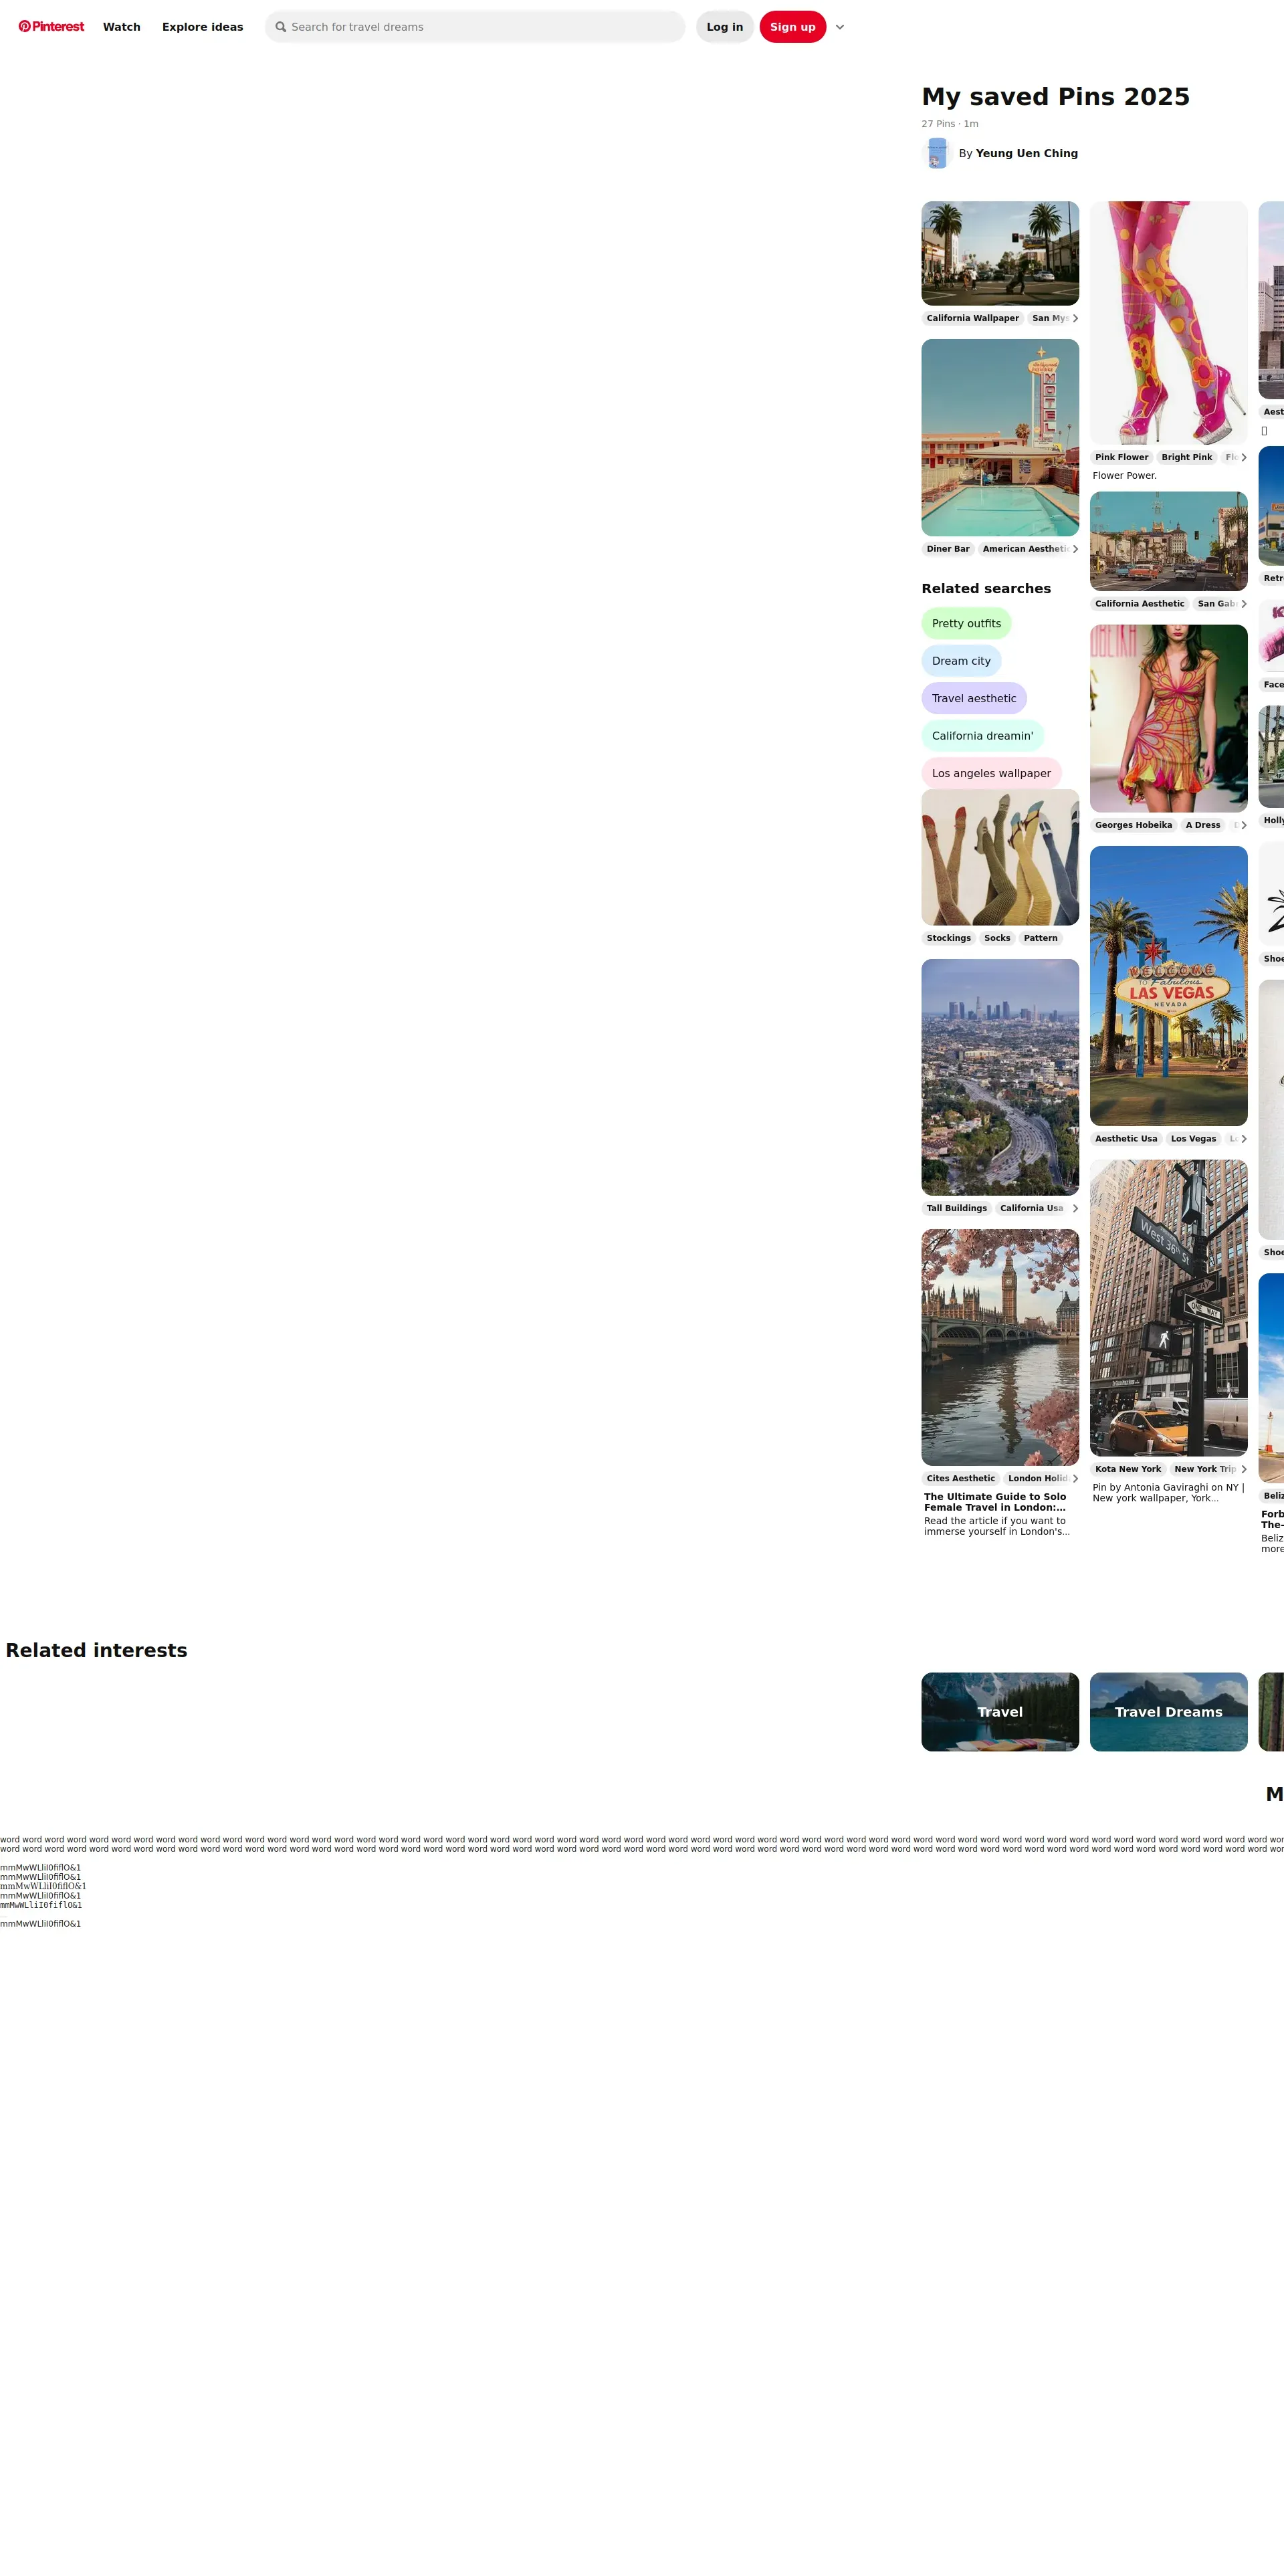Image resolution: width=1284 pixels, height=2576 pixels.
Task: Open the header chevron dropdown menu
Action: (840, 27)
